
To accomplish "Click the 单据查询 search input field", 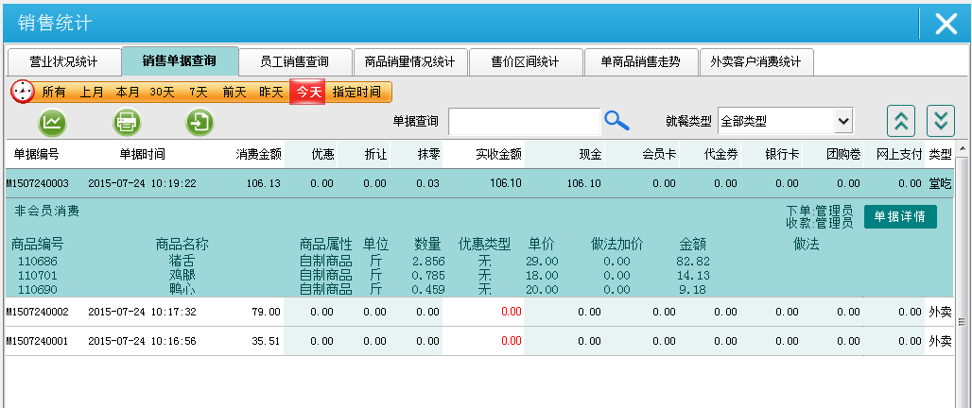I will tap(524, 121).
